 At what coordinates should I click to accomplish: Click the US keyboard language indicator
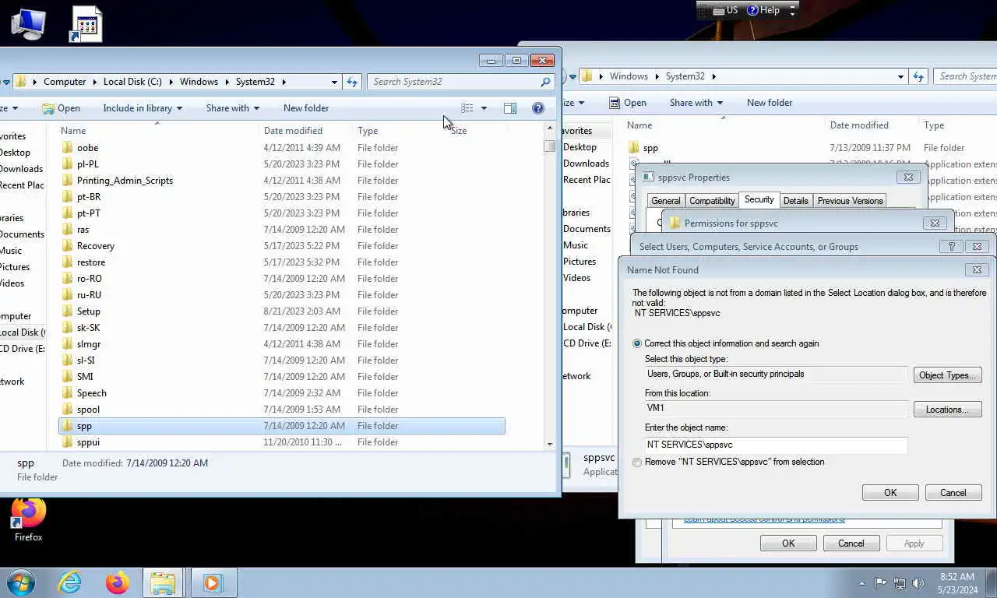click(x=725, y=10)
